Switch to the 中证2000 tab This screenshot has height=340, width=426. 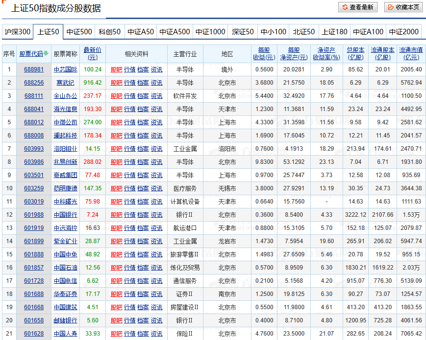click(x=404, y=32)
